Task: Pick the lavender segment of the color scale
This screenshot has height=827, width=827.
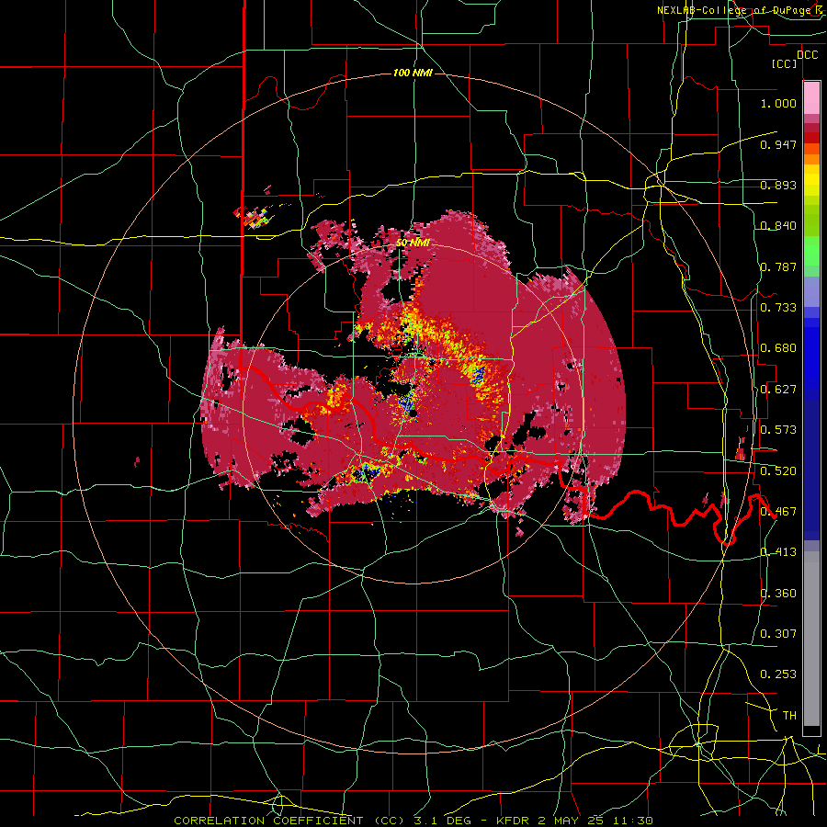Action: click(x=811, y=292)
